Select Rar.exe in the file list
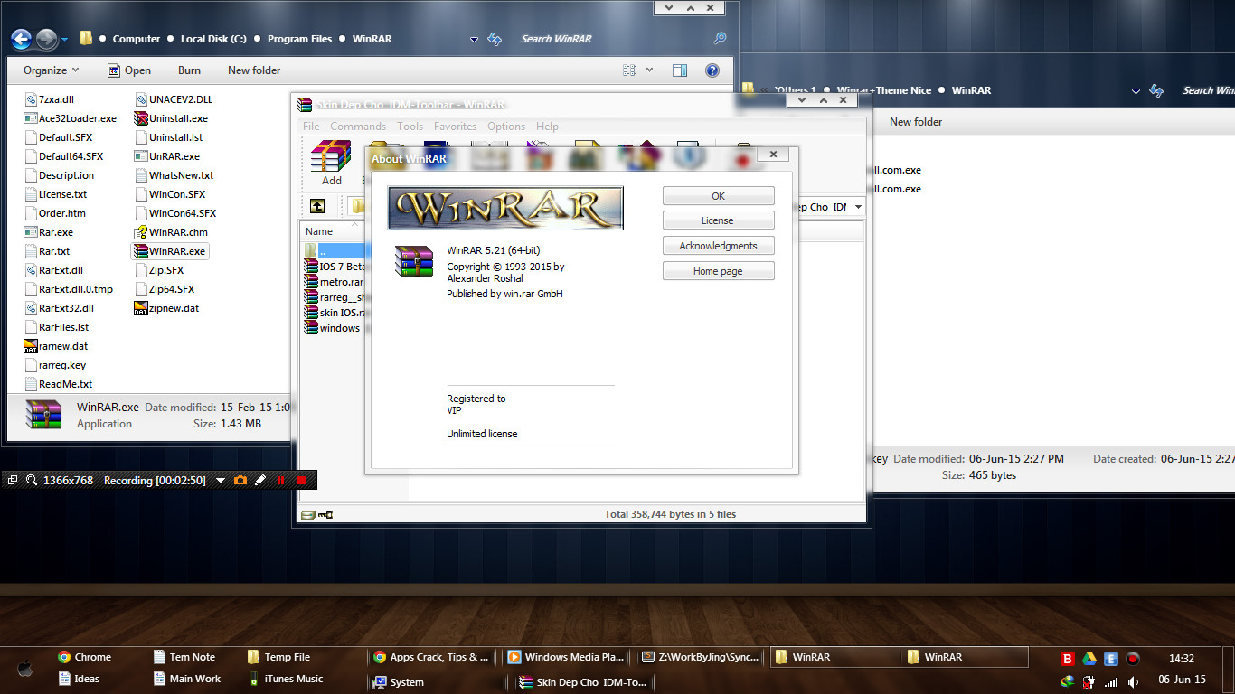The height and width of the screenshot is (694, 1235). pyautogui.click(x=49, y=232)
